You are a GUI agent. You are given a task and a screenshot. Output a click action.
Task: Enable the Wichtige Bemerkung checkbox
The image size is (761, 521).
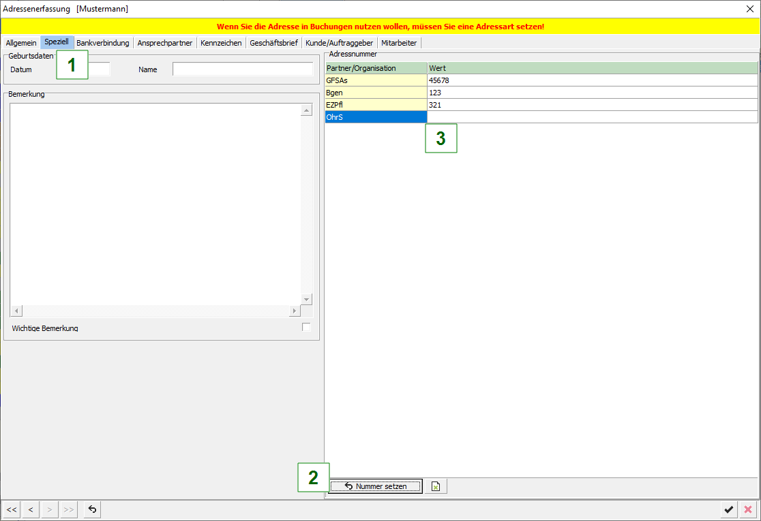pyautogui.click(x=306, y=328)
